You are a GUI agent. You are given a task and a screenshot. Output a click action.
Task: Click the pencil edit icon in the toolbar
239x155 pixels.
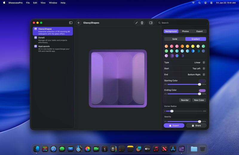(x=137, y=23)
